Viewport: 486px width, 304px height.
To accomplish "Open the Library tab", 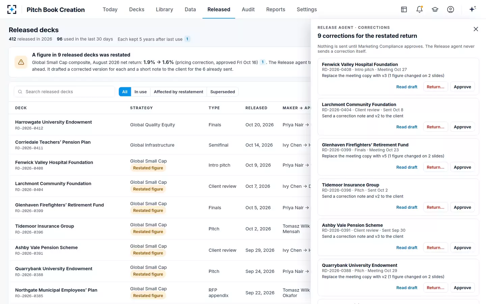I will [164, 9].
